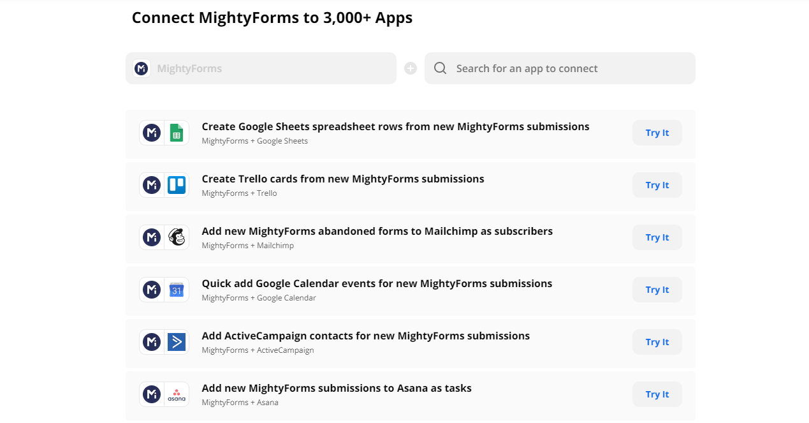The height and width of the screenshot is (423, 809).
Task: Click MightyForms logo in ActiveCampaign row
Action: pyautogui.click(x=152, y=342)
